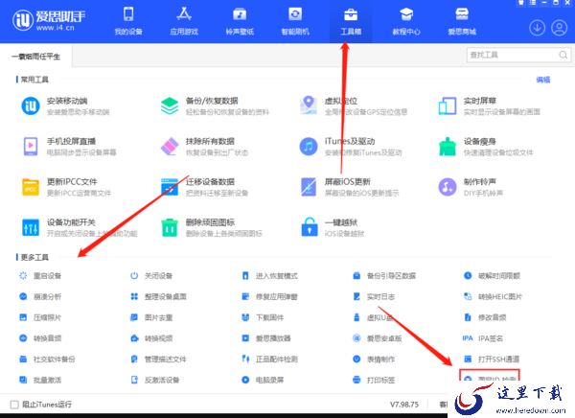The width and height of the screenshot is (575, 418).
Task: Visit the 爱思商城 store tab
Action: point(462,21)
